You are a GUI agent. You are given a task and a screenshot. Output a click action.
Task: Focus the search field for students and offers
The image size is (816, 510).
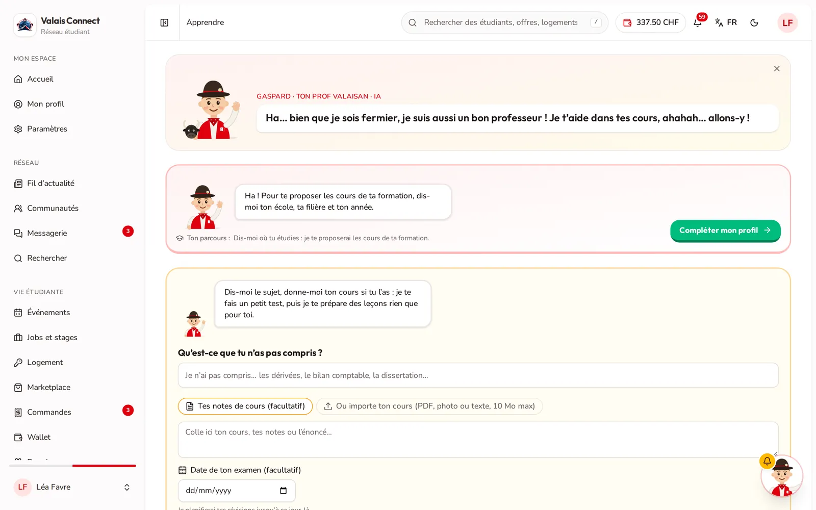[504, 22]
